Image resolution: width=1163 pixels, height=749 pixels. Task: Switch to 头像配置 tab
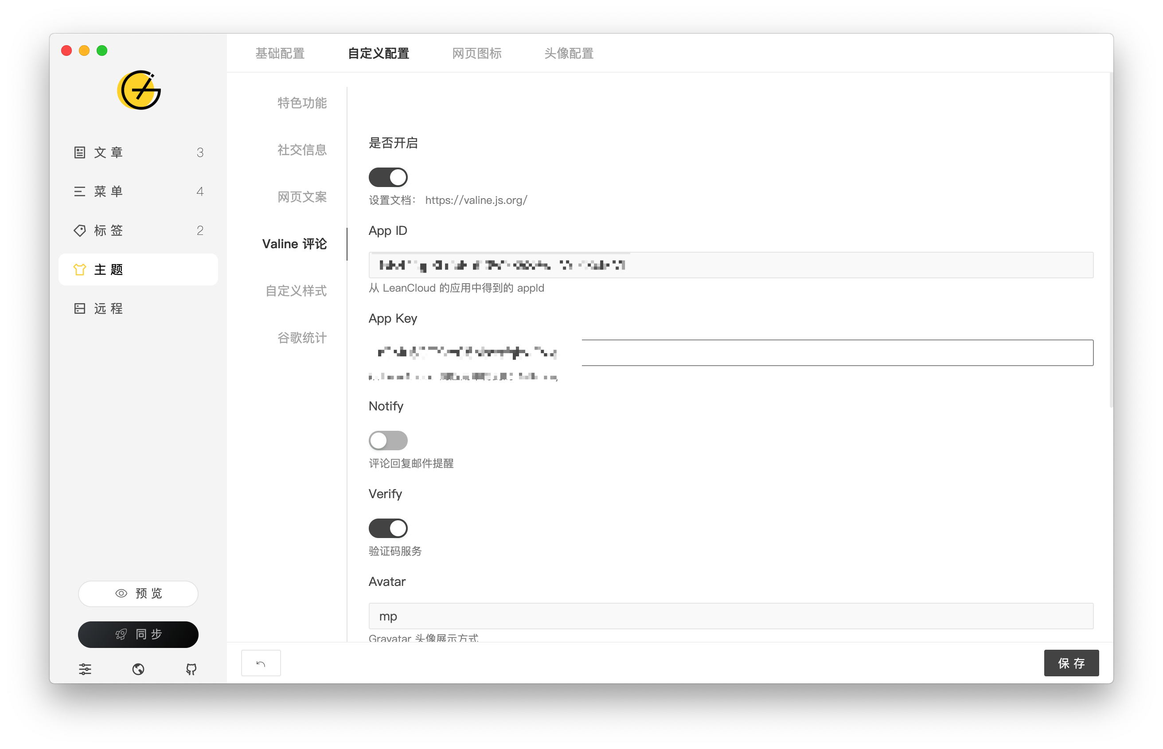click(x=569, y=53)
